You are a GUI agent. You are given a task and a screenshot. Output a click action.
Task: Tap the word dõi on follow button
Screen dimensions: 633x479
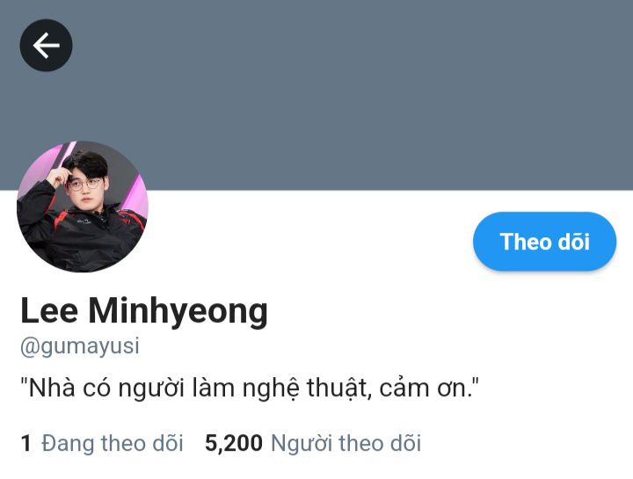click(573, 242)
